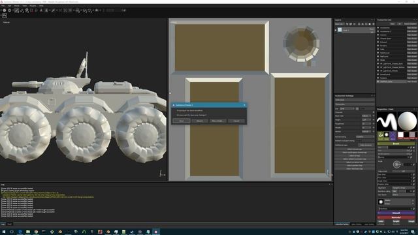Screen dimensions: 418x235
Task: Toggle visibility of Accessories texture set
Action: pos(378,27)
